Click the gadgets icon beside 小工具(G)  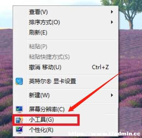coord(19,120)
